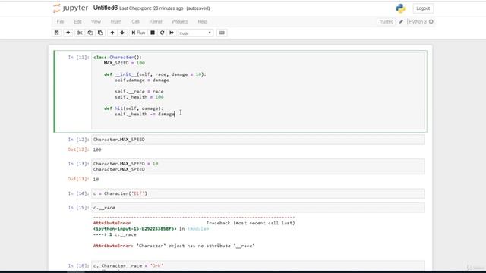Click the kernel idle circle indicator

[431, 22]
